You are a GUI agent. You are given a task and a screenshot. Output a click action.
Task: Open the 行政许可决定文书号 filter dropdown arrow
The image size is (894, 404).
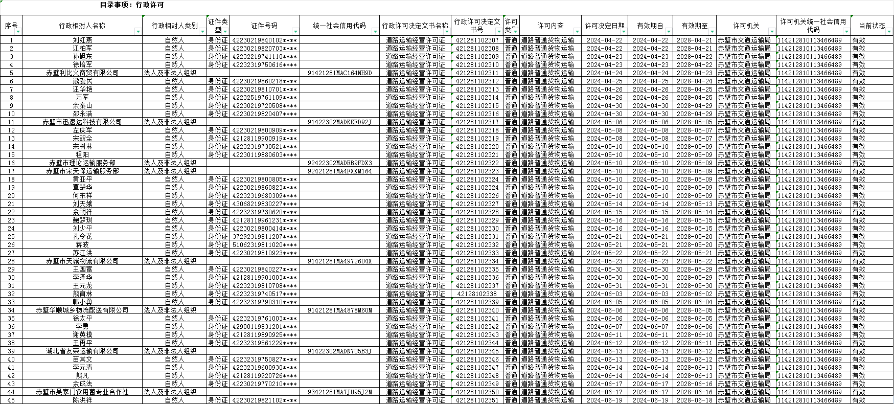(499, 32)
